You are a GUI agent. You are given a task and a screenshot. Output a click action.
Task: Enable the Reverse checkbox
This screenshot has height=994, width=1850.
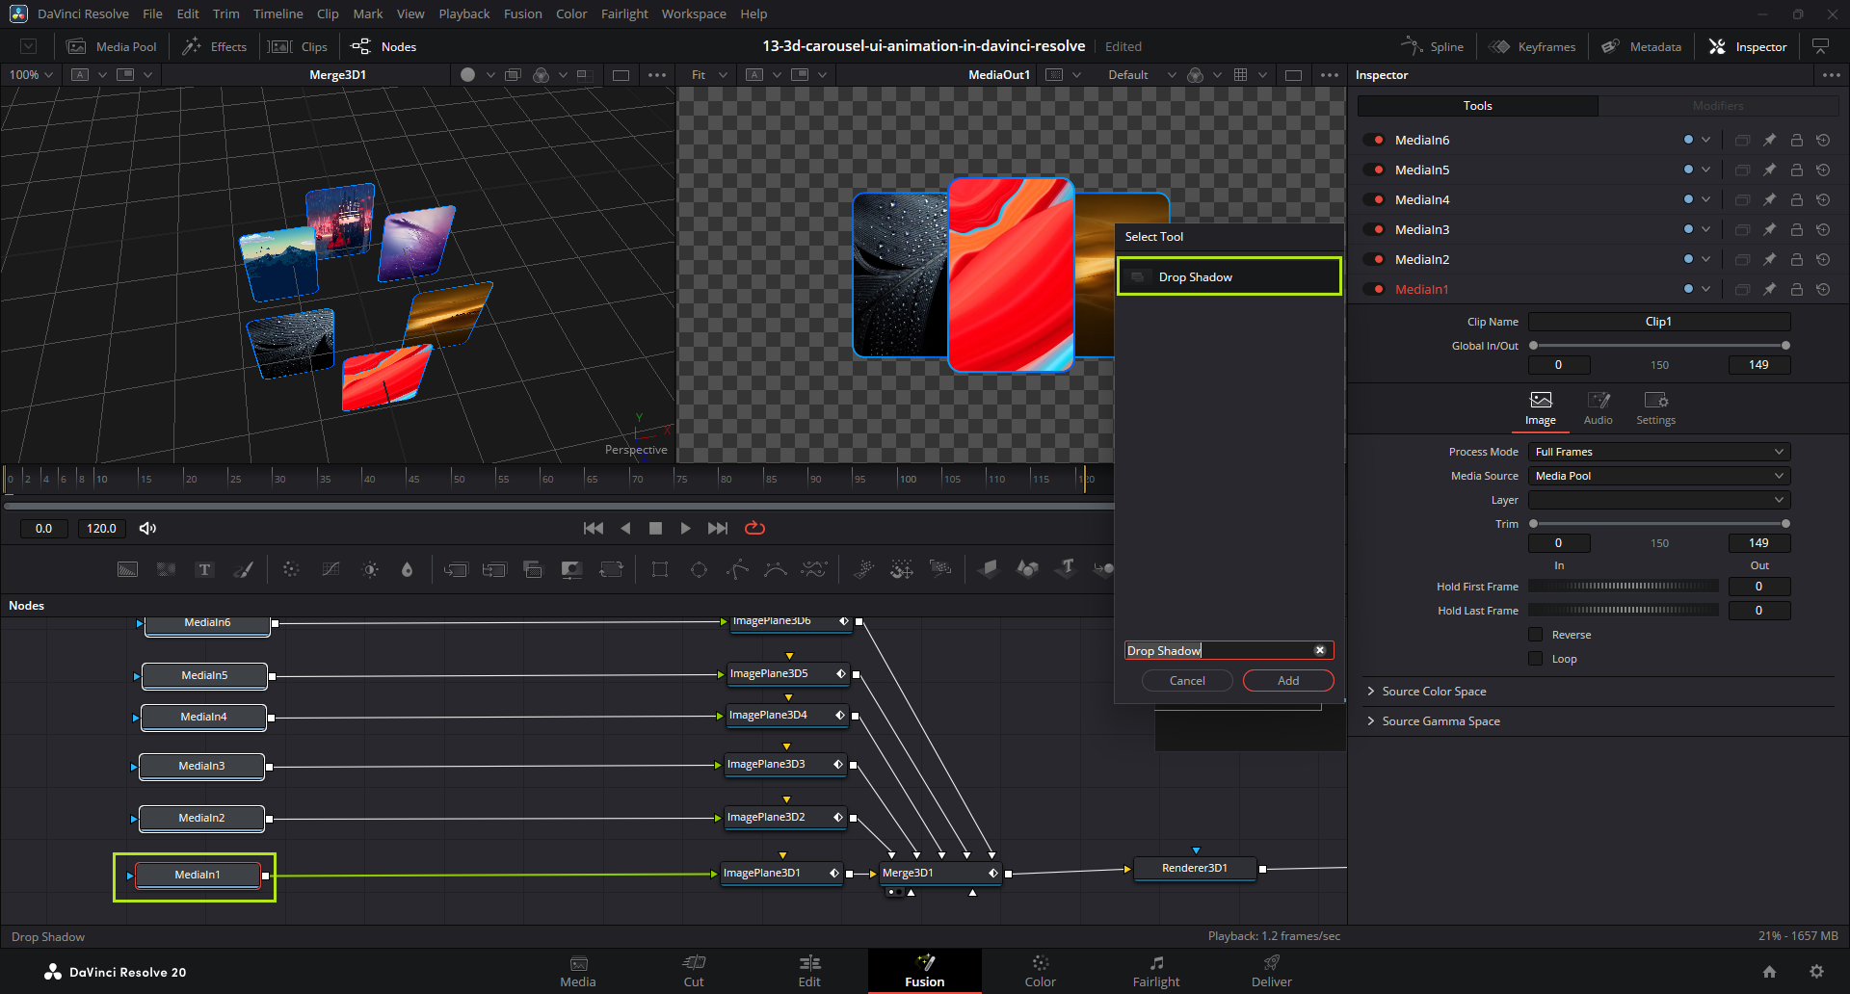coord(1536,635)
